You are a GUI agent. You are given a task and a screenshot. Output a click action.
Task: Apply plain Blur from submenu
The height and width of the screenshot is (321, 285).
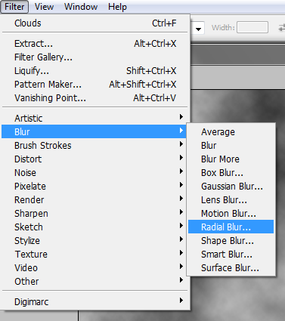(231, 145)
